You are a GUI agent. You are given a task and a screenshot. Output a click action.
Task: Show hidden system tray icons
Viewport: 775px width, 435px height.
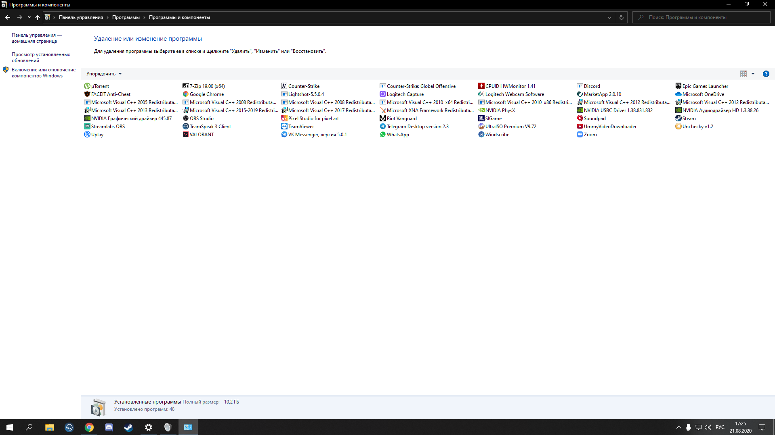coord(678,427)
